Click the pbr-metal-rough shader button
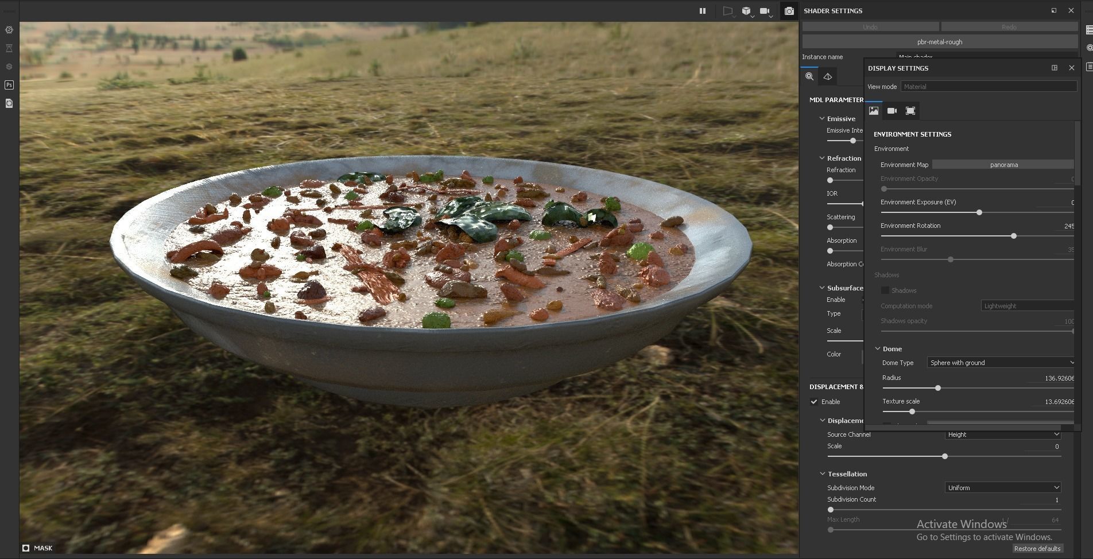1093x559 pixels. coord(940,42)
